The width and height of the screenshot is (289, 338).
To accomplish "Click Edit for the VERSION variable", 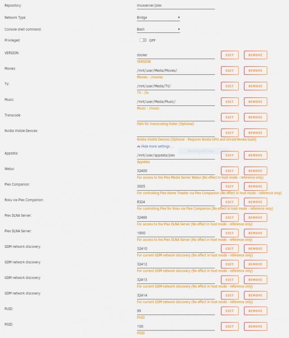I will point(229,55).
